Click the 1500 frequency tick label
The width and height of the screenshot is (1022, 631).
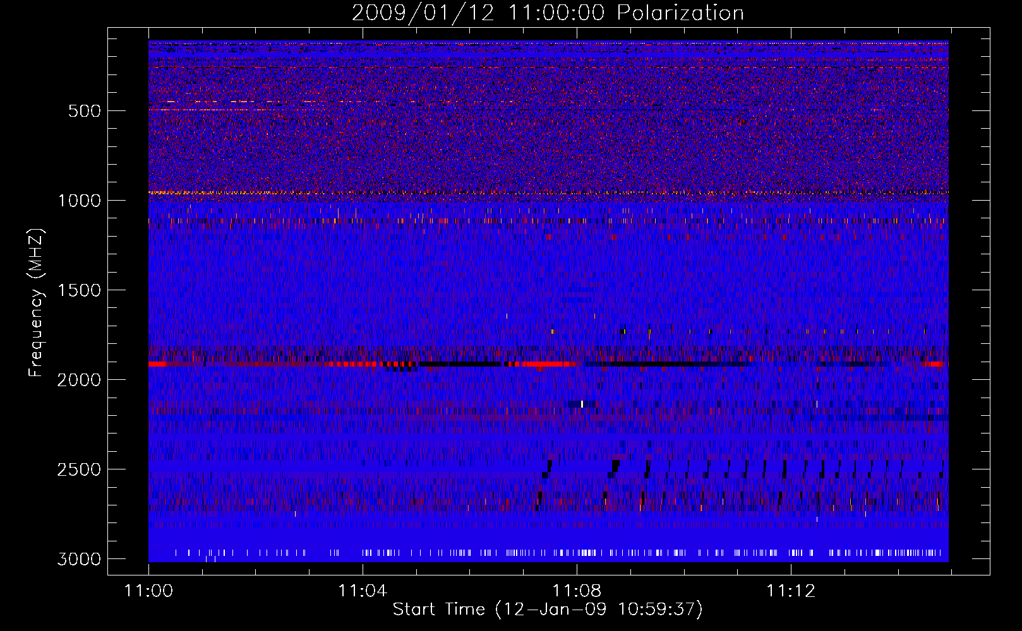click(x=79, y=290)
